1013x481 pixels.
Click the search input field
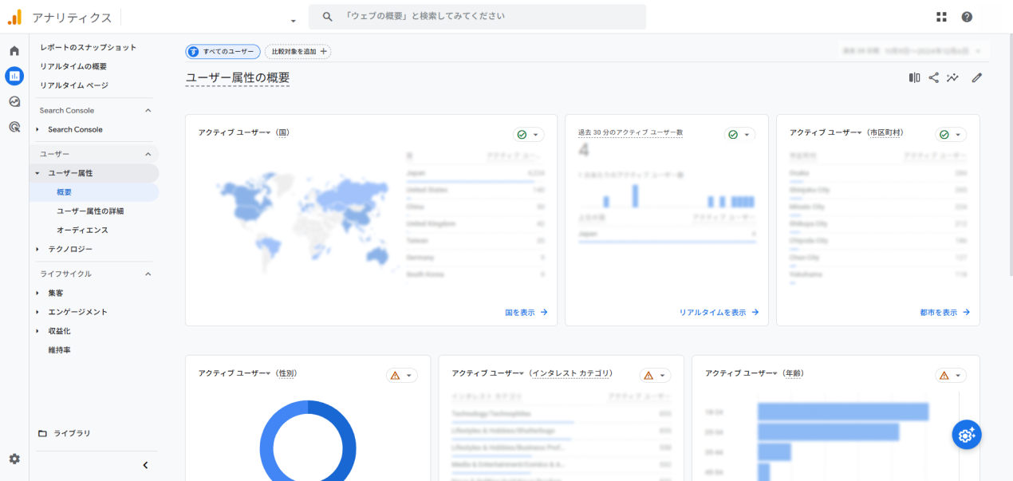[487, 17]
